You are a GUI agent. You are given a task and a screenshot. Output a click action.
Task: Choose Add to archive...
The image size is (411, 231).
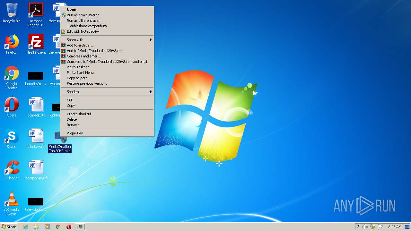[107, 45]
